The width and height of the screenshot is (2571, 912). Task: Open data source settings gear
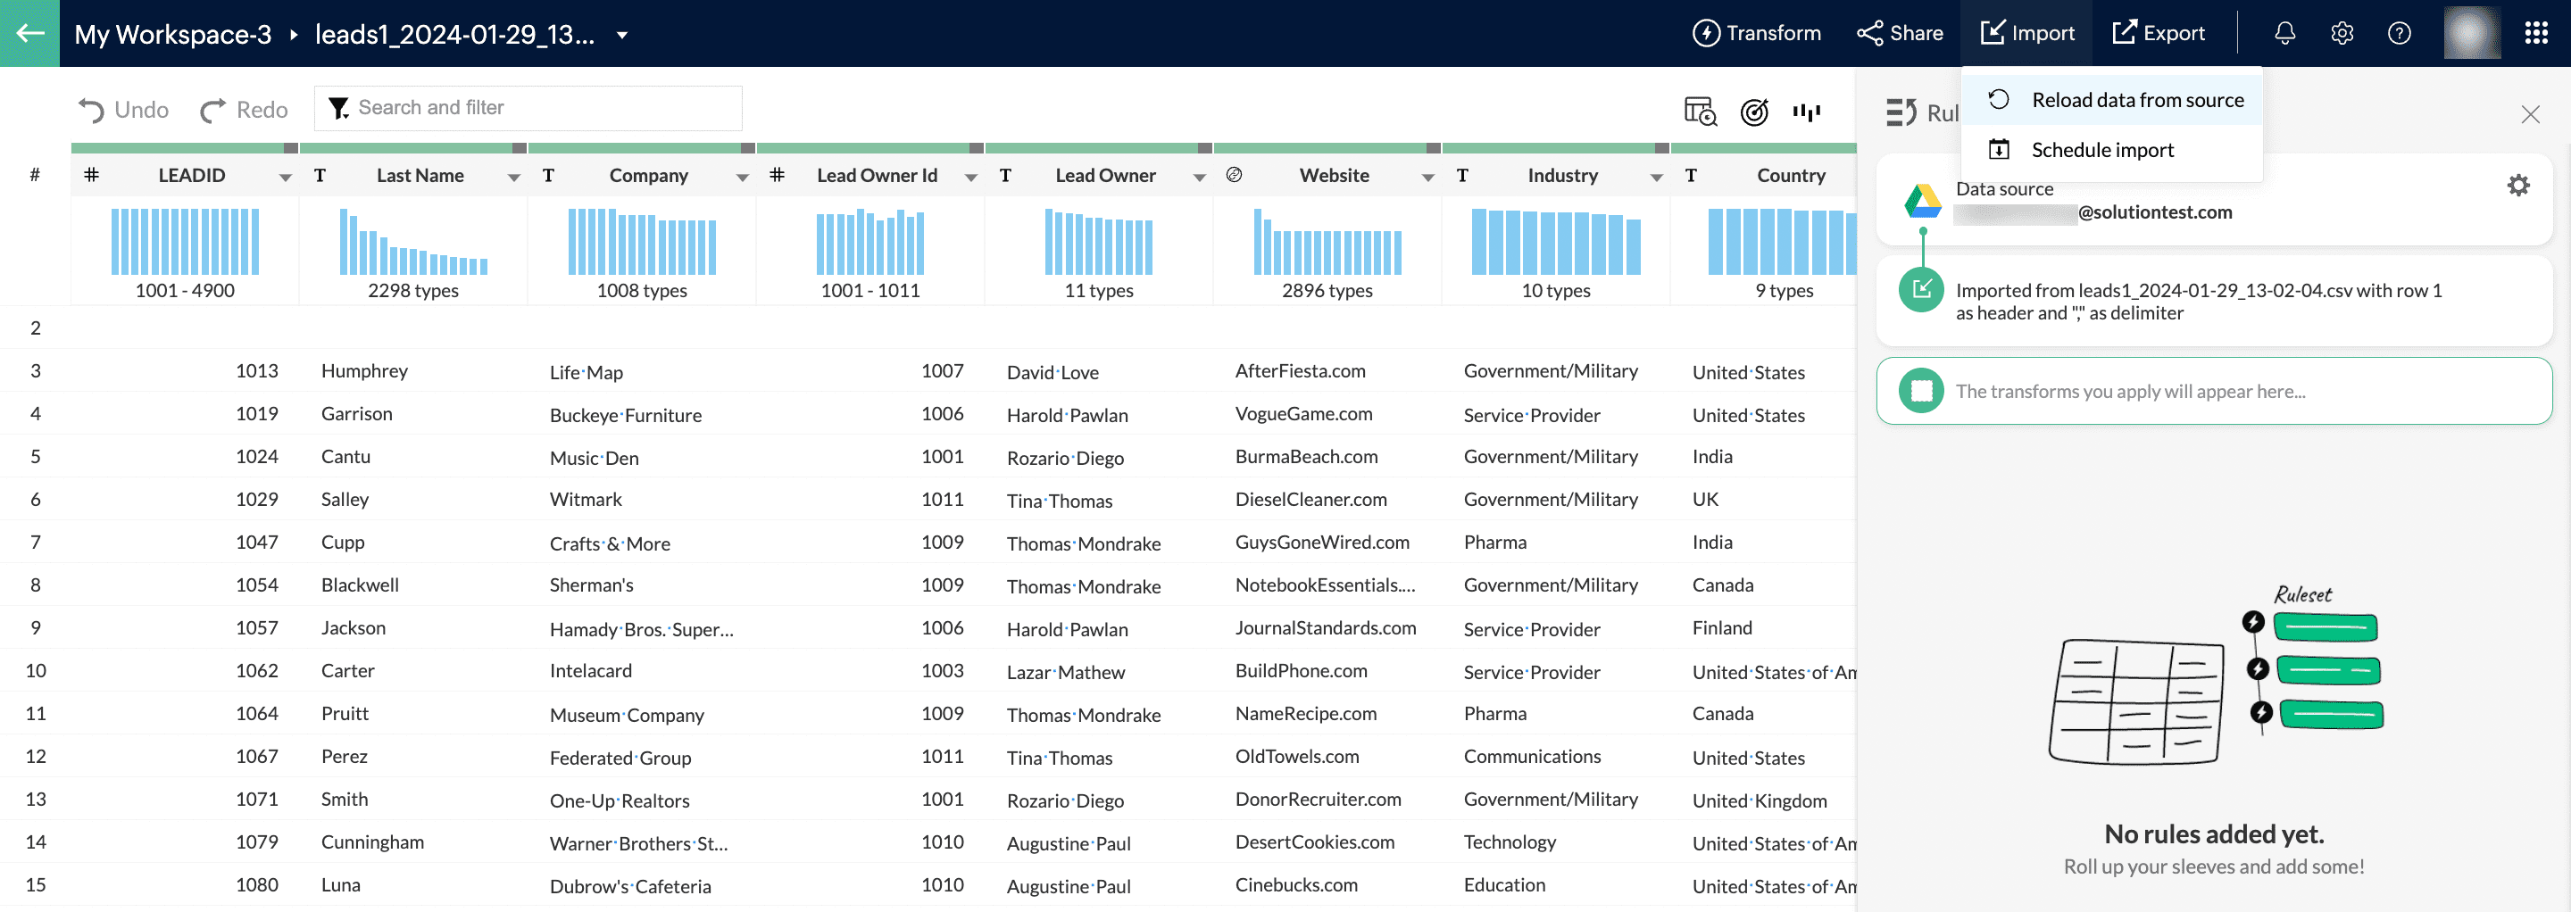2518,186
